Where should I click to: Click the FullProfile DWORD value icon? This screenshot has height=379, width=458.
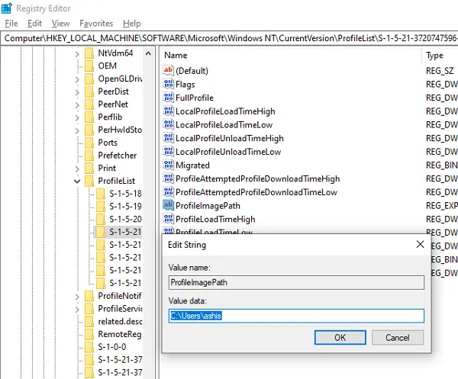click(168, 98)
